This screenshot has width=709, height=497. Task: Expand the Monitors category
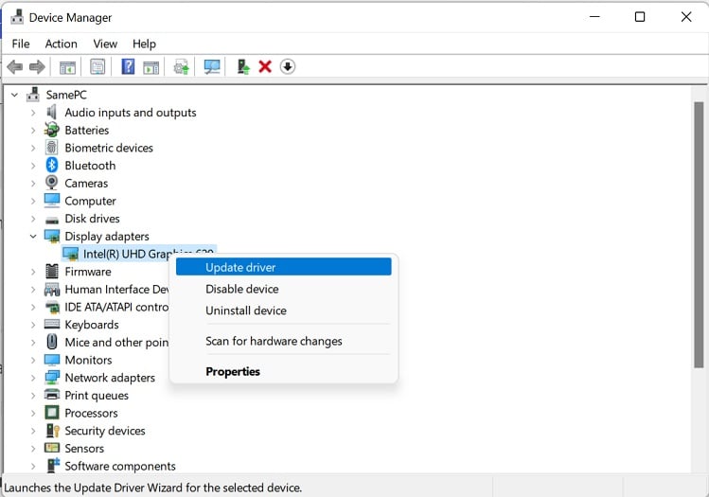(x=33, y=360)
